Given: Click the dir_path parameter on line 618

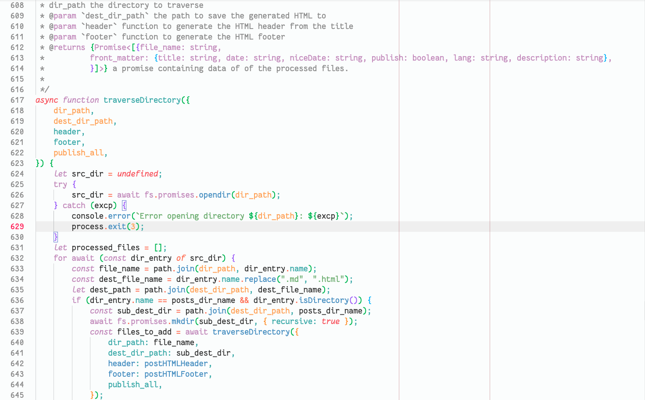Looking at the screenshot, I should click(x=72, y=110).
